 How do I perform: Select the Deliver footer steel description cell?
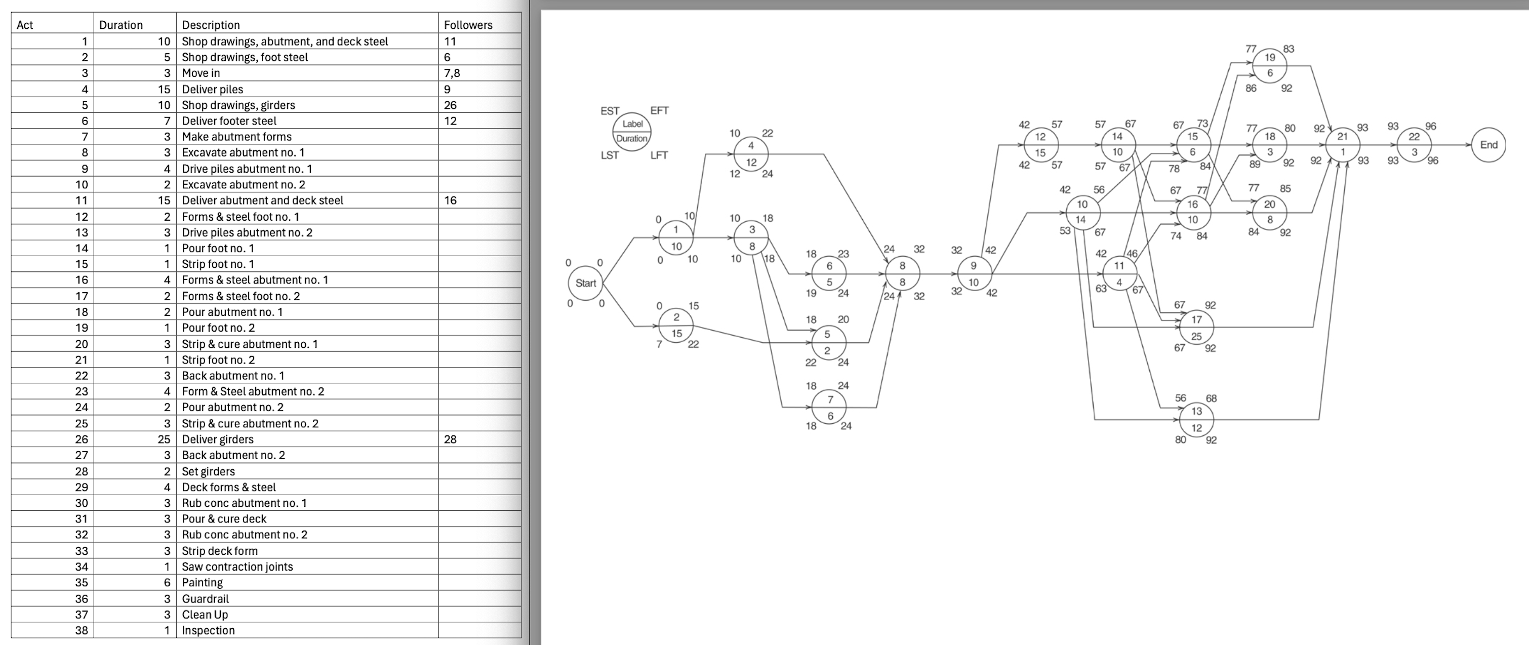[230, 120]
